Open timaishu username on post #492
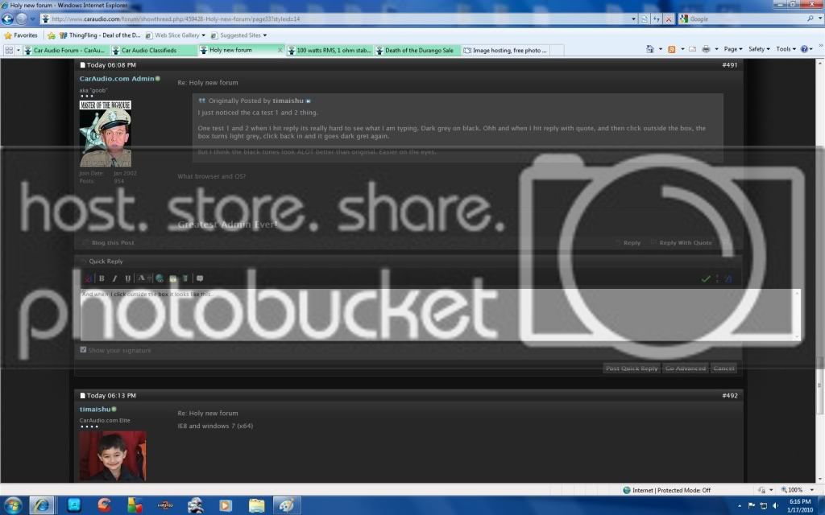 95,409
